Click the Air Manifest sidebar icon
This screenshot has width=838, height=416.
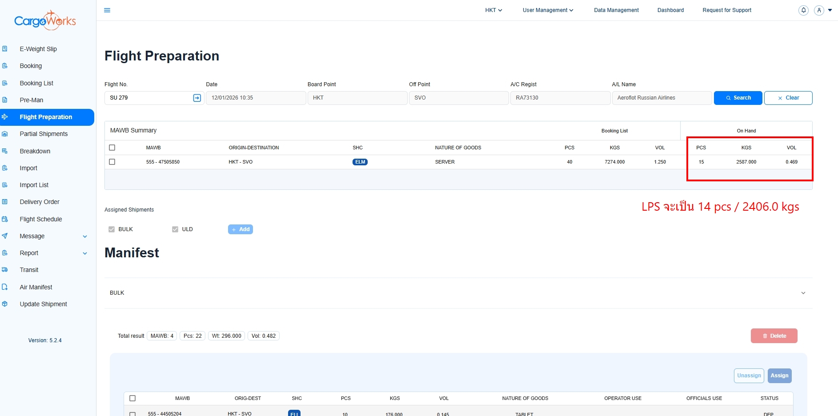pos(5,287)
